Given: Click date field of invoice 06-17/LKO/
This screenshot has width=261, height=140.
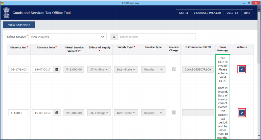Looking at the screenshot, I should (43, 69).
